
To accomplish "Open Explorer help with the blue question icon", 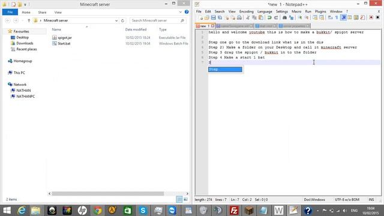I will pyautogui.click(x=187, y=12).
